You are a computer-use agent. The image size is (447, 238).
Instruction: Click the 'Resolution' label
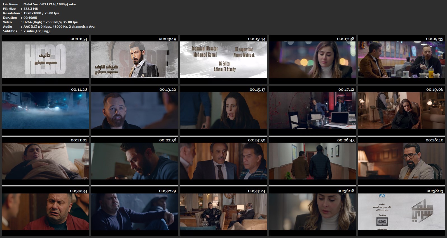pyautogui.click(x=11, y=13)
